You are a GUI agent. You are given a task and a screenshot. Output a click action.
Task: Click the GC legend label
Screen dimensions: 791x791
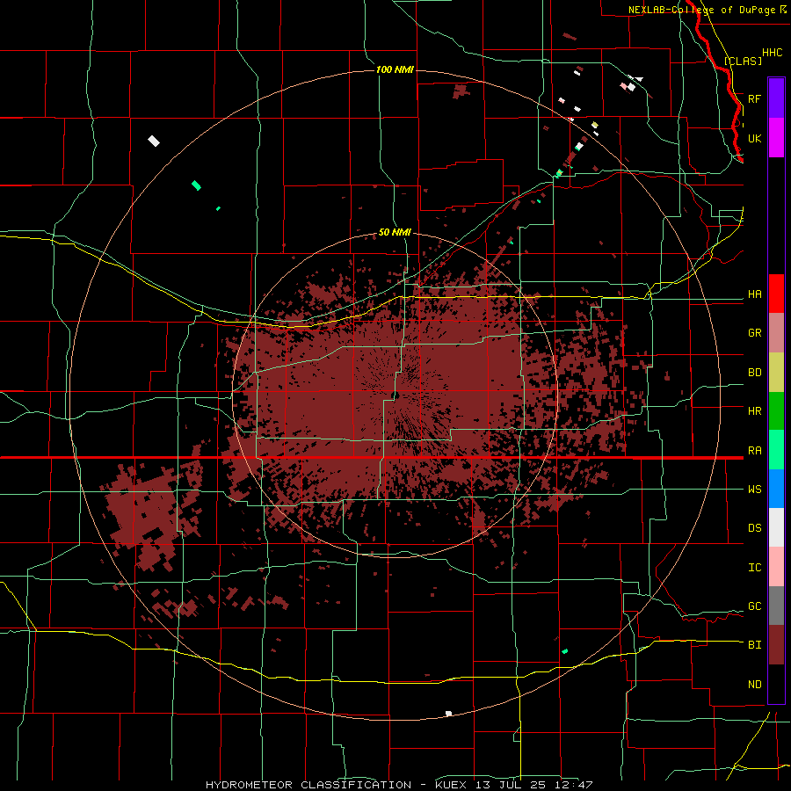click(x=754, y=606)
